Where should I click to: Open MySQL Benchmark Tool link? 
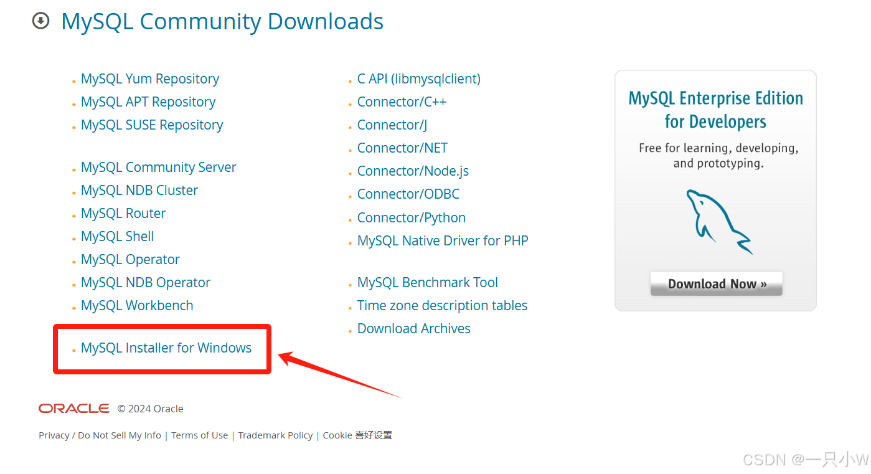tap(428, 283)
